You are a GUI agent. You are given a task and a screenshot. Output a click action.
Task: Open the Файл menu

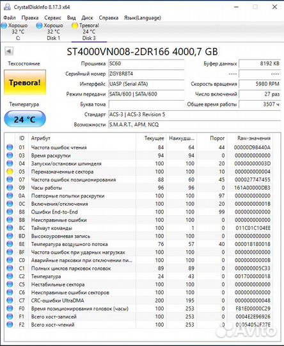pos(10,18)
